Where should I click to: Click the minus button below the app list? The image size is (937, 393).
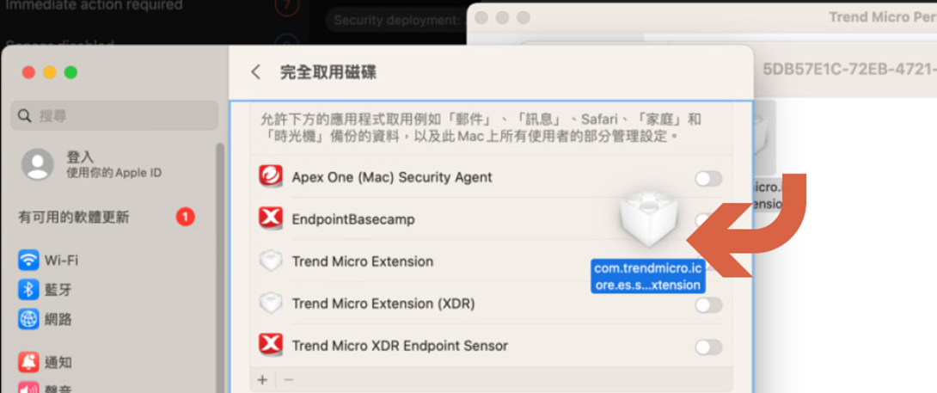289,379
